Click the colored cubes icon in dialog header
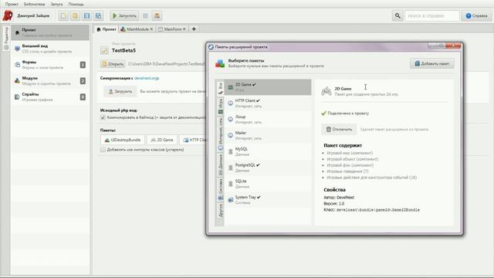This screenshot has height=278, width=494. (220, 63)
